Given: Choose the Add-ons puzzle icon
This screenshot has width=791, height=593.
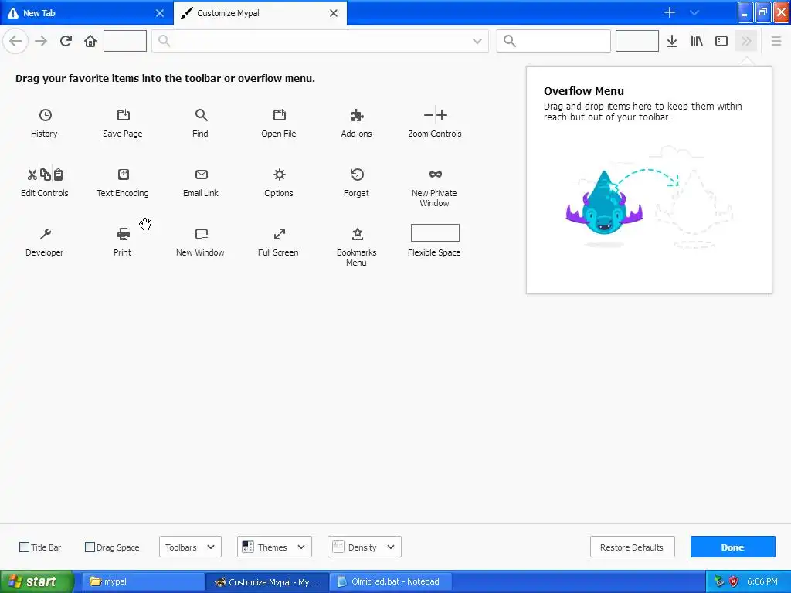Looking at the screenshot, I should (357, 116).
